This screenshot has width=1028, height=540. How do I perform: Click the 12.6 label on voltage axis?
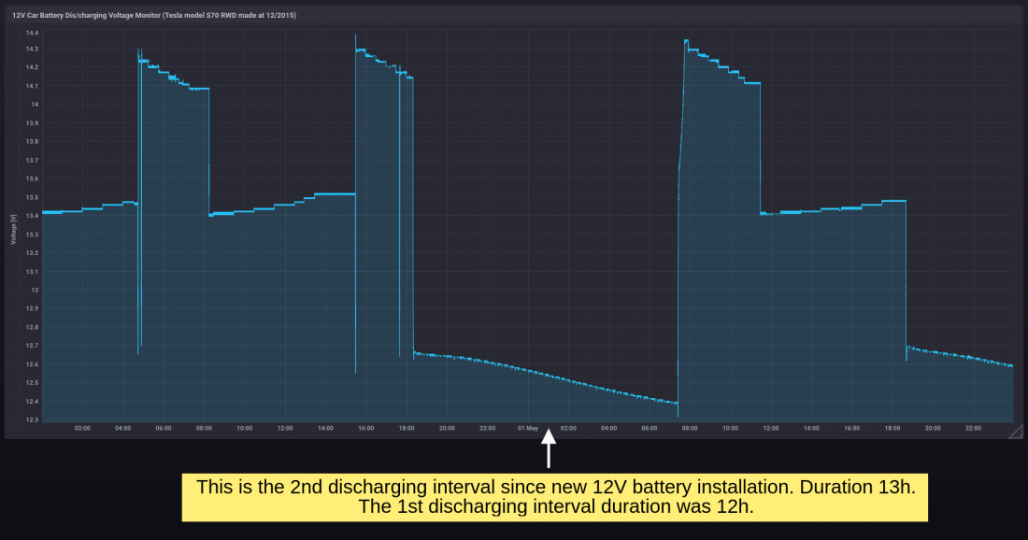(32, 364)
